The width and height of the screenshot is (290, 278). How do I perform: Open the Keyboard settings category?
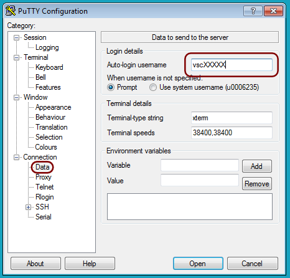click(x=49, y=67)
